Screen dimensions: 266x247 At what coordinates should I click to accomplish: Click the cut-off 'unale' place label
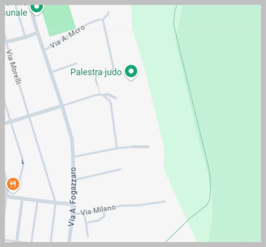pyautogui.click(x=16, y=13)
